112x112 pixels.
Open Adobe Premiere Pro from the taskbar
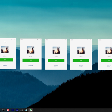coord(13,110)
